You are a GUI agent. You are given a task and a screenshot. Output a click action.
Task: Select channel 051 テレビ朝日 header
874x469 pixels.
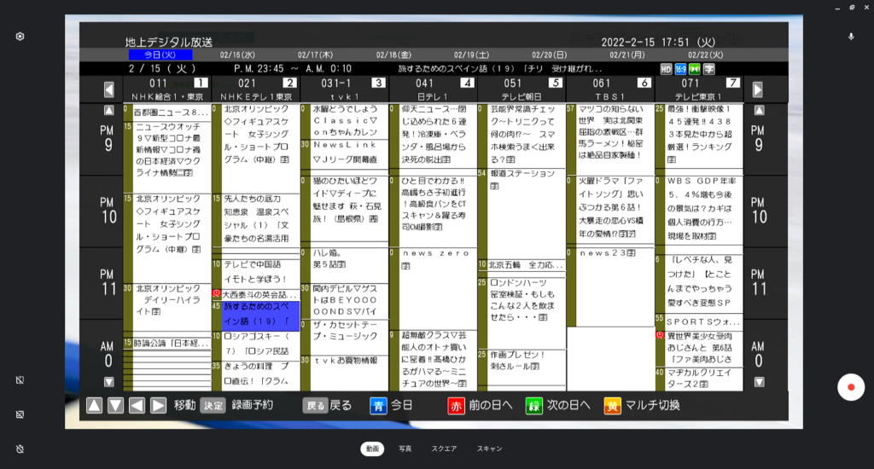(521, 90)
